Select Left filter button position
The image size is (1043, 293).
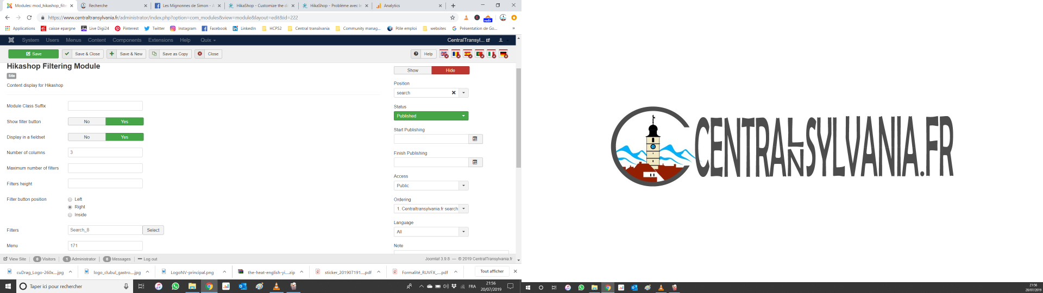pyautogui.click(x=70, y=199)
